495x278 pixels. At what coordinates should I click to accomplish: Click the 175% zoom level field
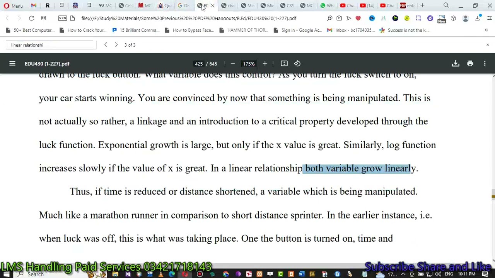click(x=249, y=64)
